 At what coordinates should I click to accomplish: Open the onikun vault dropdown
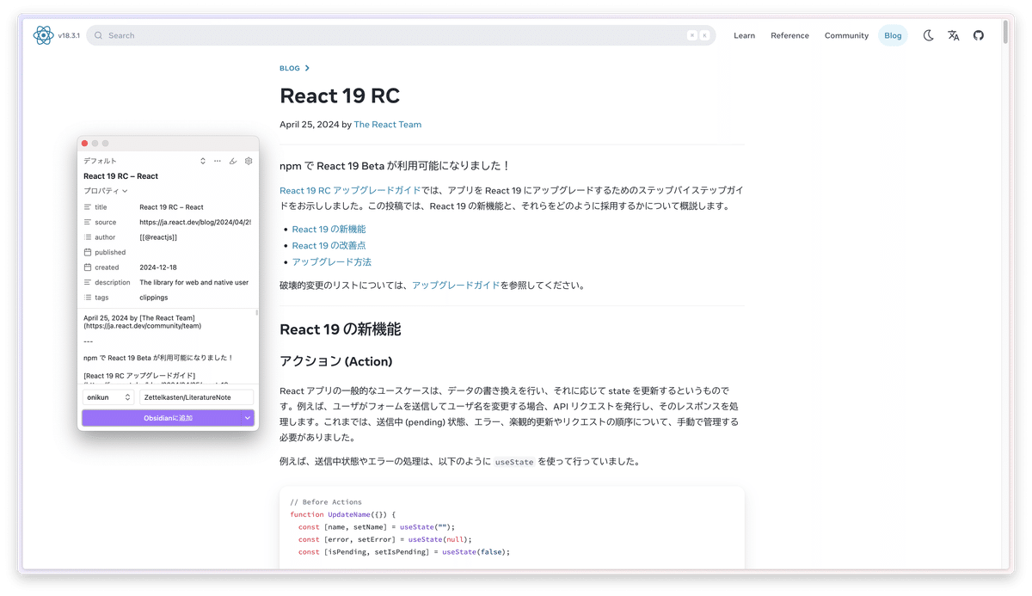pyautogui.click(x=108, y=397)
